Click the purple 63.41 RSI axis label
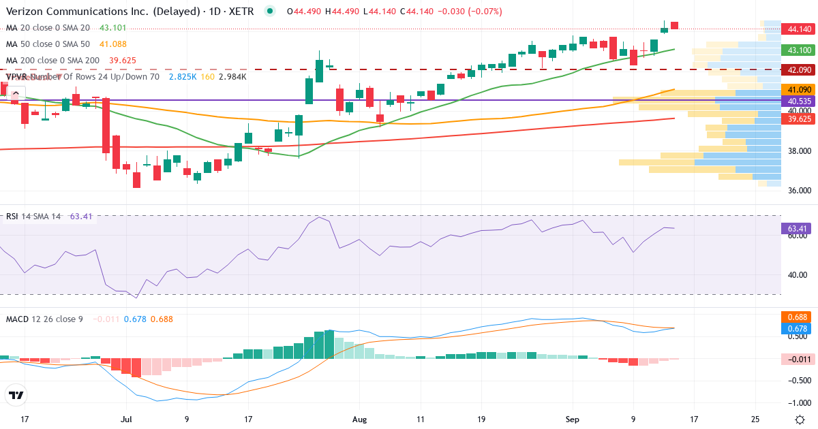 click(796, 229)
